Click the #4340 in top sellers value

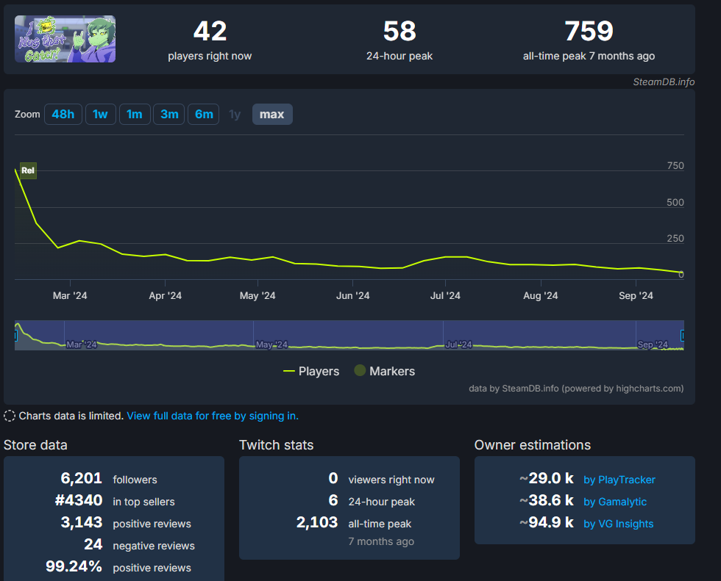[79, 500]
